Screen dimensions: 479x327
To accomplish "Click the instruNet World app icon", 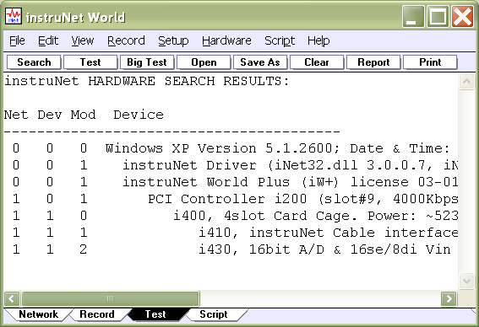I will point(14,16).
